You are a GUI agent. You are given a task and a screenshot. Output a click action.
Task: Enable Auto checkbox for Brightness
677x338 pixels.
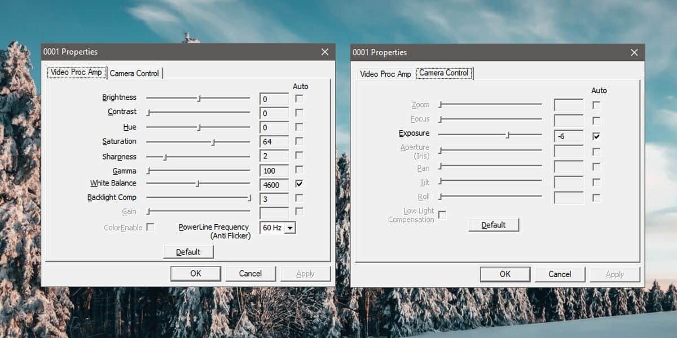(299, 97)
